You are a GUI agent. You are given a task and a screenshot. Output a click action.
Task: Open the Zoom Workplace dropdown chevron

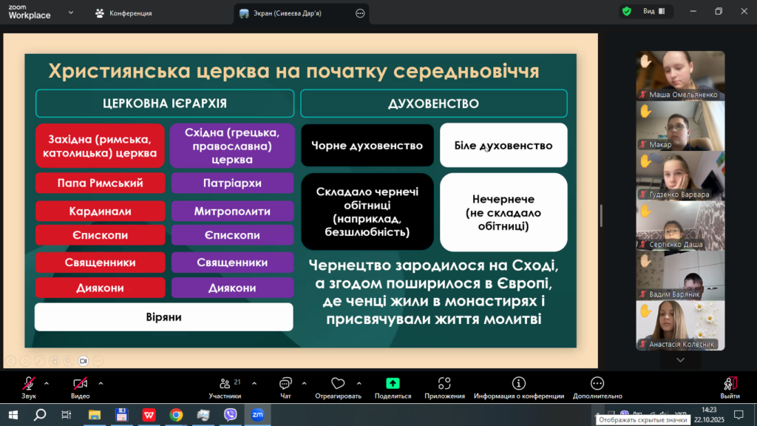(x=70, y=13)
